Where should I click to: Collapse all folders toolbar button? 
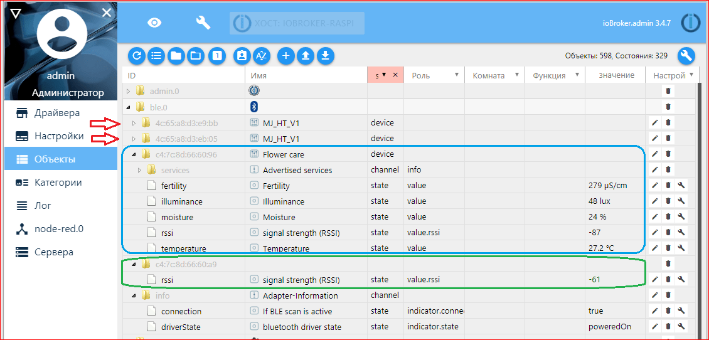(176, 56)
